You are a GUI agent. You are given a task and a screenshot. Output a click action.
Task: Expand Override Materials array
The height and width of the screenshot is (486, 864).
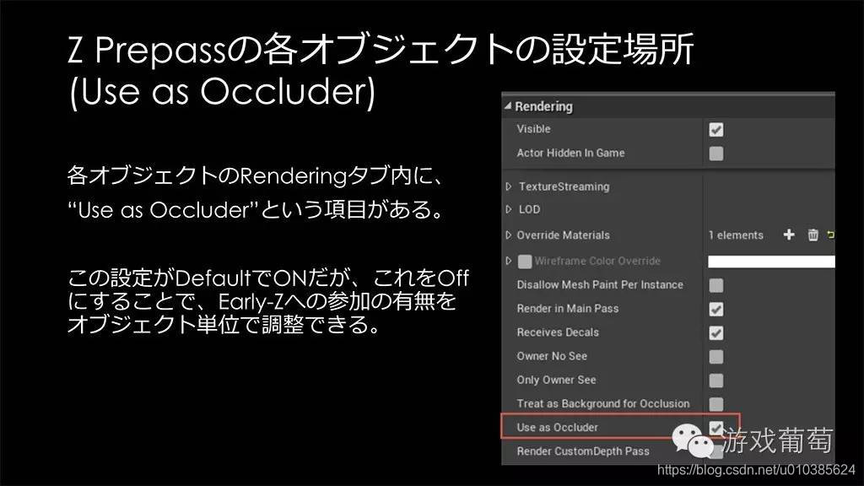509,235
